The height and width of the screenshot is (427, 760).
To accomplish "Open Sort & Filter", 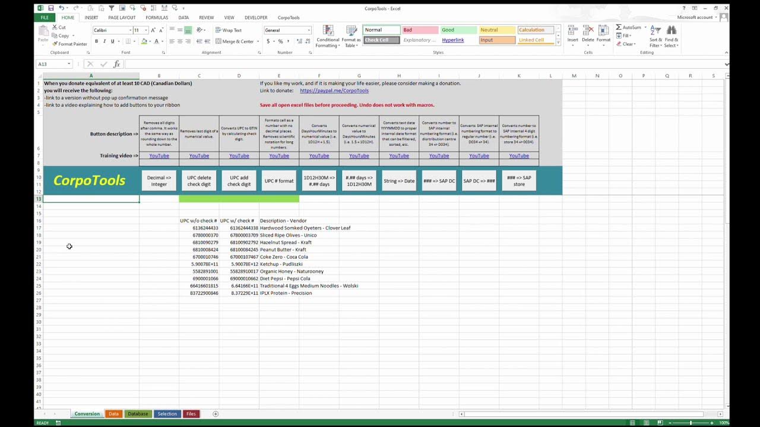I will click(655, 37).
